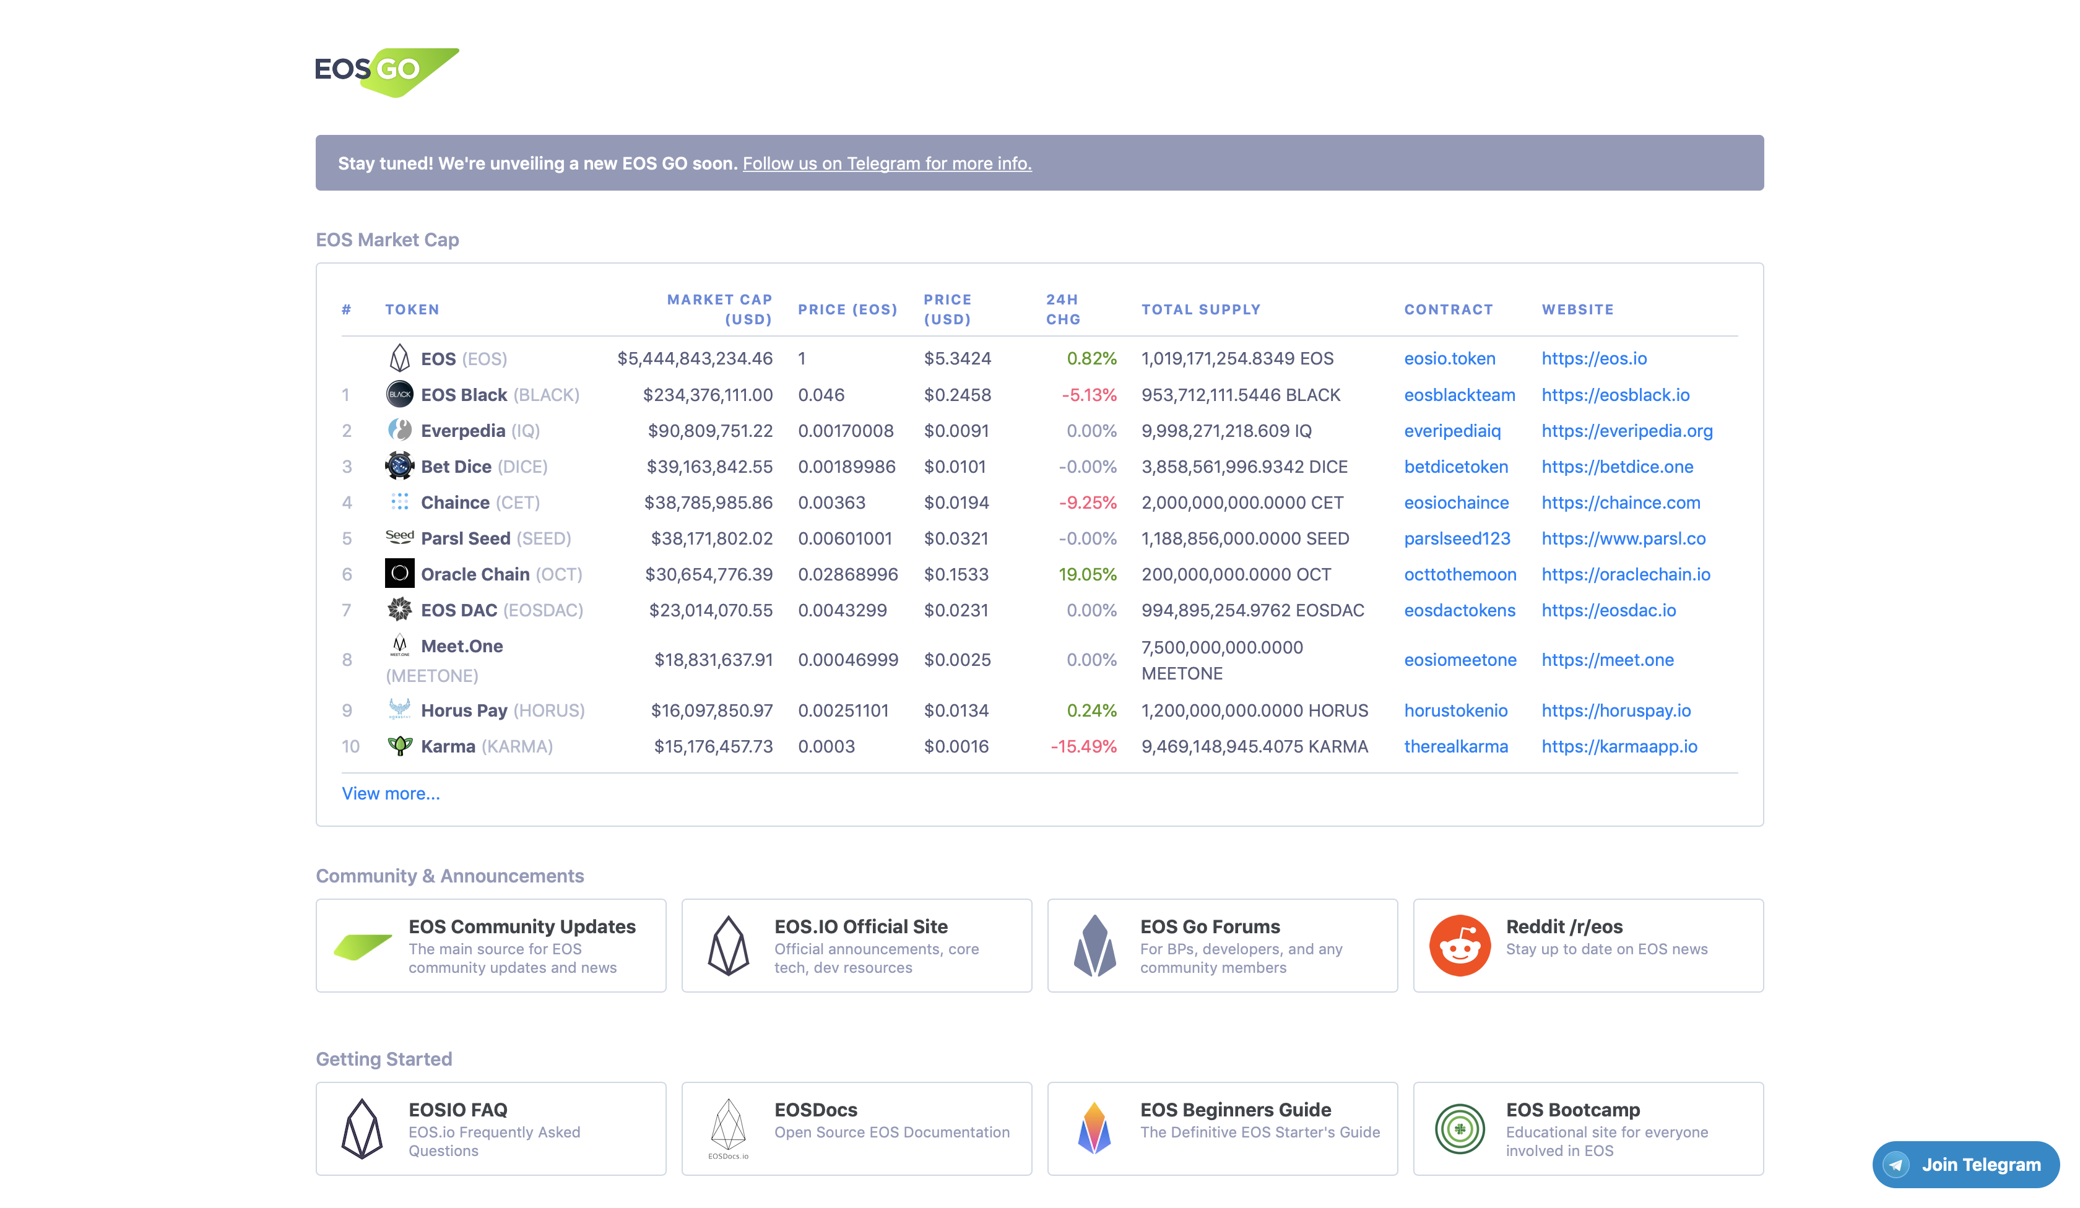Click the EOS.IO Official Site logo icon
Screen dimensions: 2080x1208
tap(729, 946)
